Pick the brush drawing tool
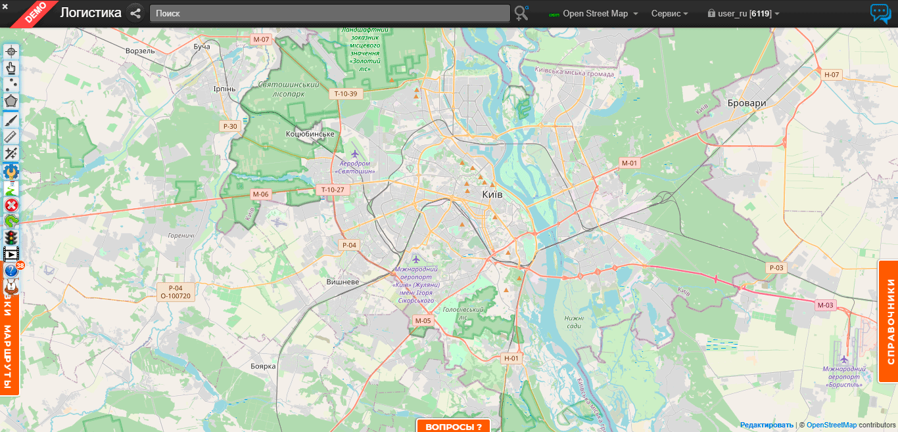The width and height of the screenshot is (898, 432). tap(11, 119)
